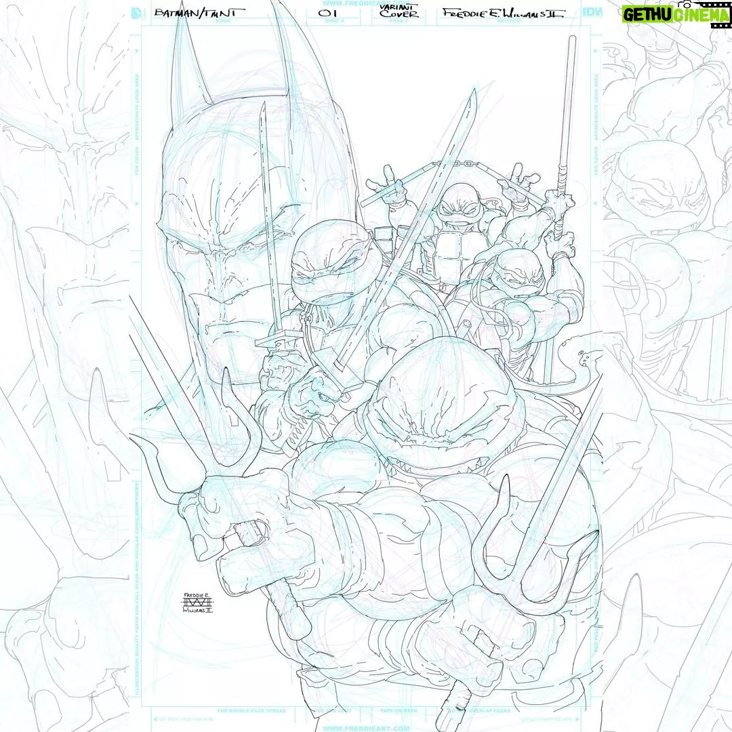
Task: Click the handwritten "VARIANT COVER" note
Action: (399, 10)
